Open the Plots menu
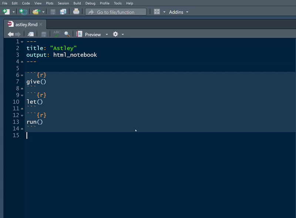The height and width of the screenshot is (218, 296). [x=50, y=3]
